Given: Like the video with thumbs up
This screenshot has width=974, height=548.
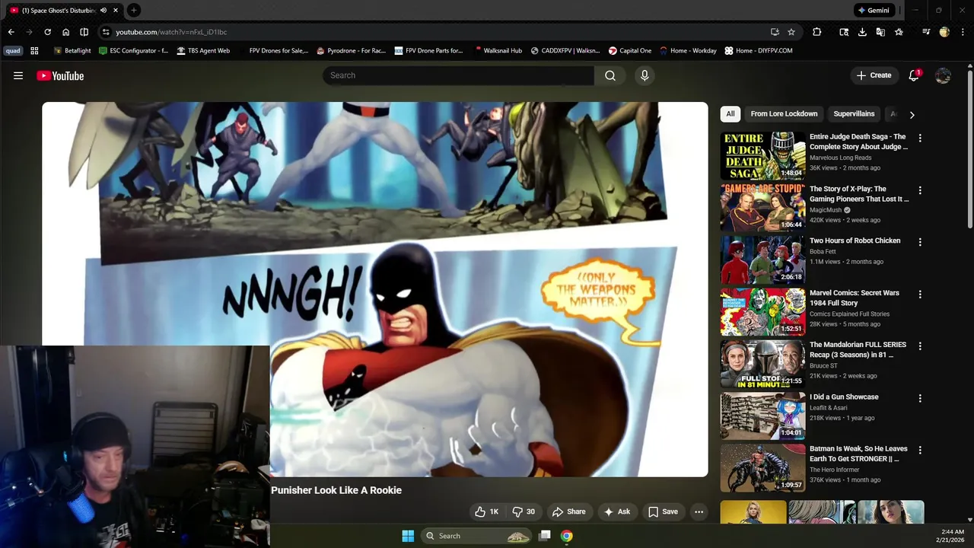Looking at the screenshot, I should pyautogui.click(x=487, y=511).
